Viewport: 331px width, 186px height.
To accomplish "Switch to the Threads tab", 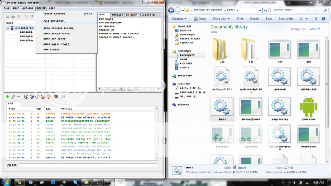I will click(117, 15).
